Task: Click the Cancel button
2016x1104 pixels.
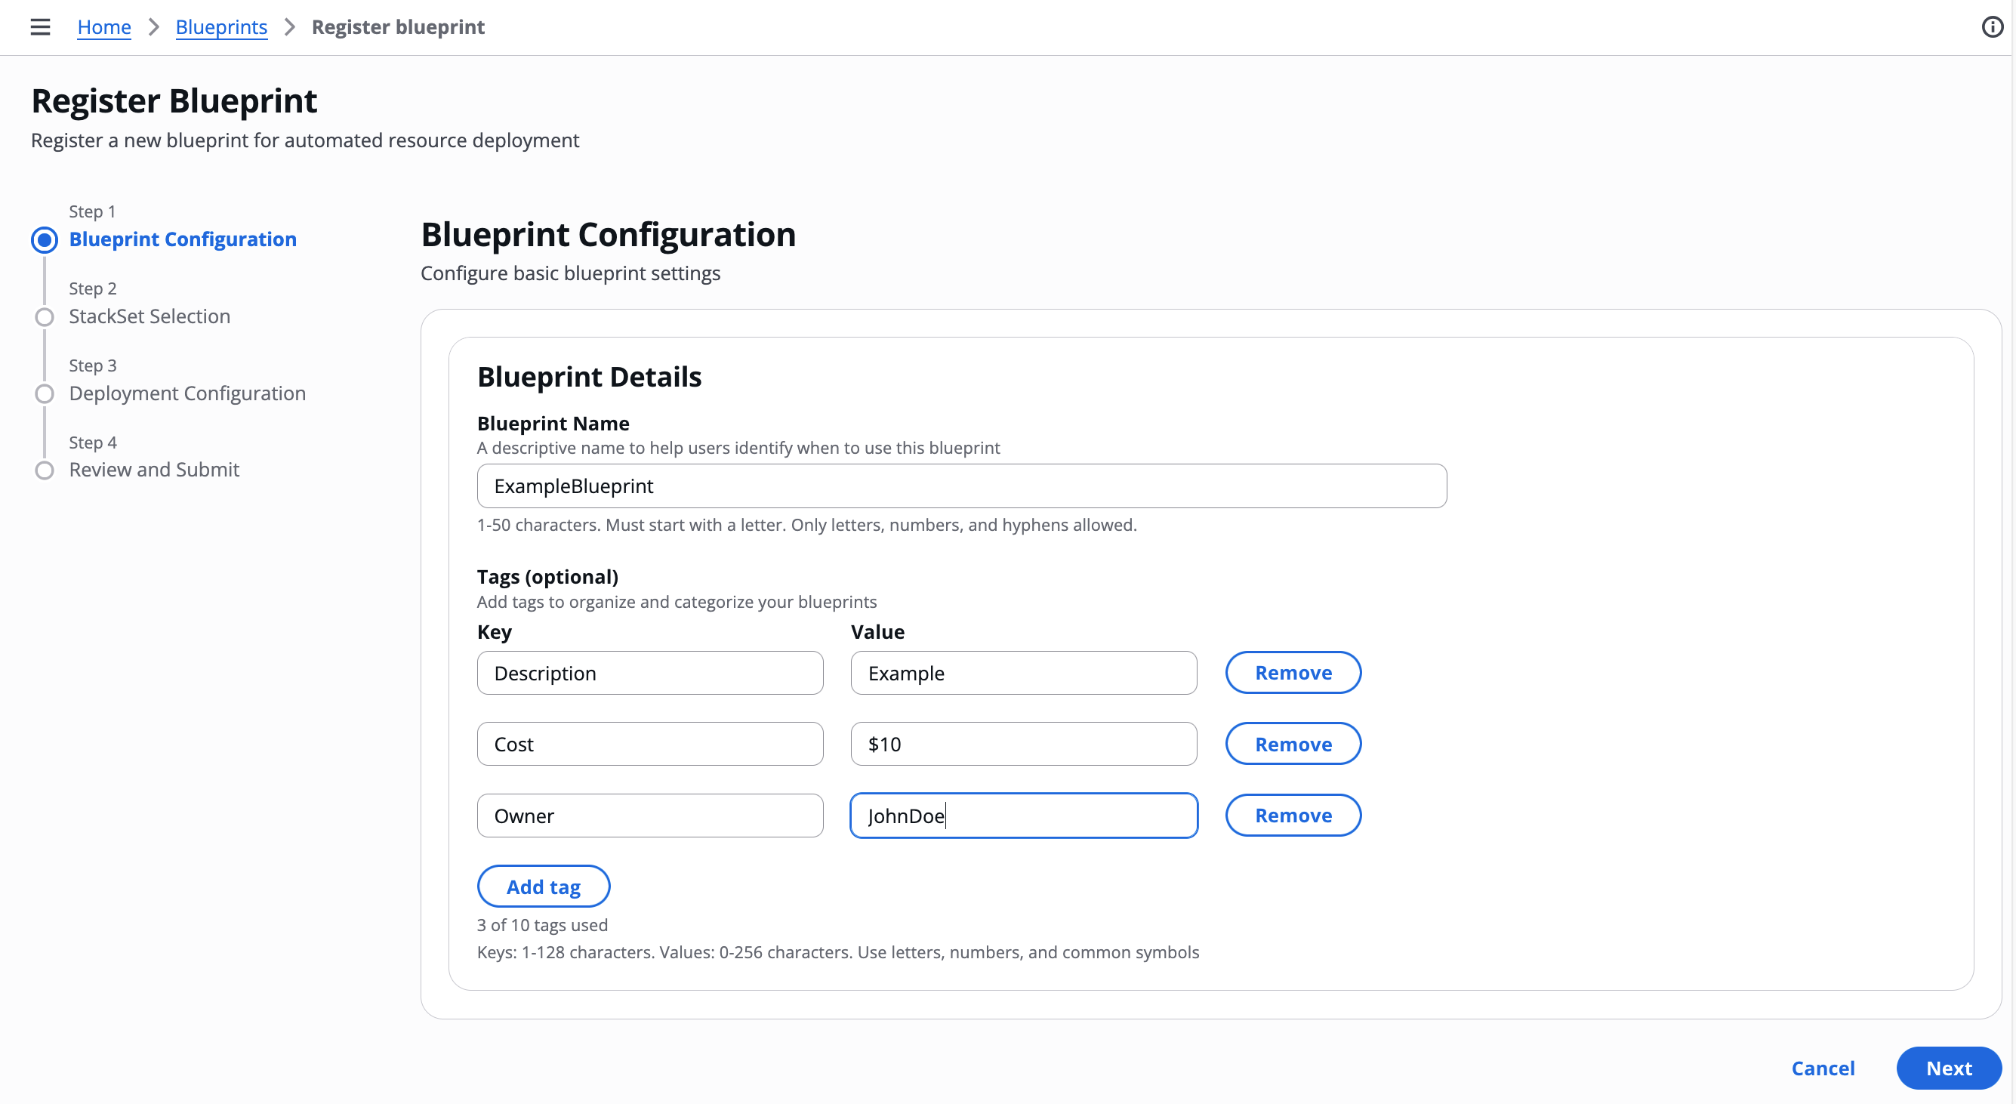Action: click(x=1823, y=1068)
